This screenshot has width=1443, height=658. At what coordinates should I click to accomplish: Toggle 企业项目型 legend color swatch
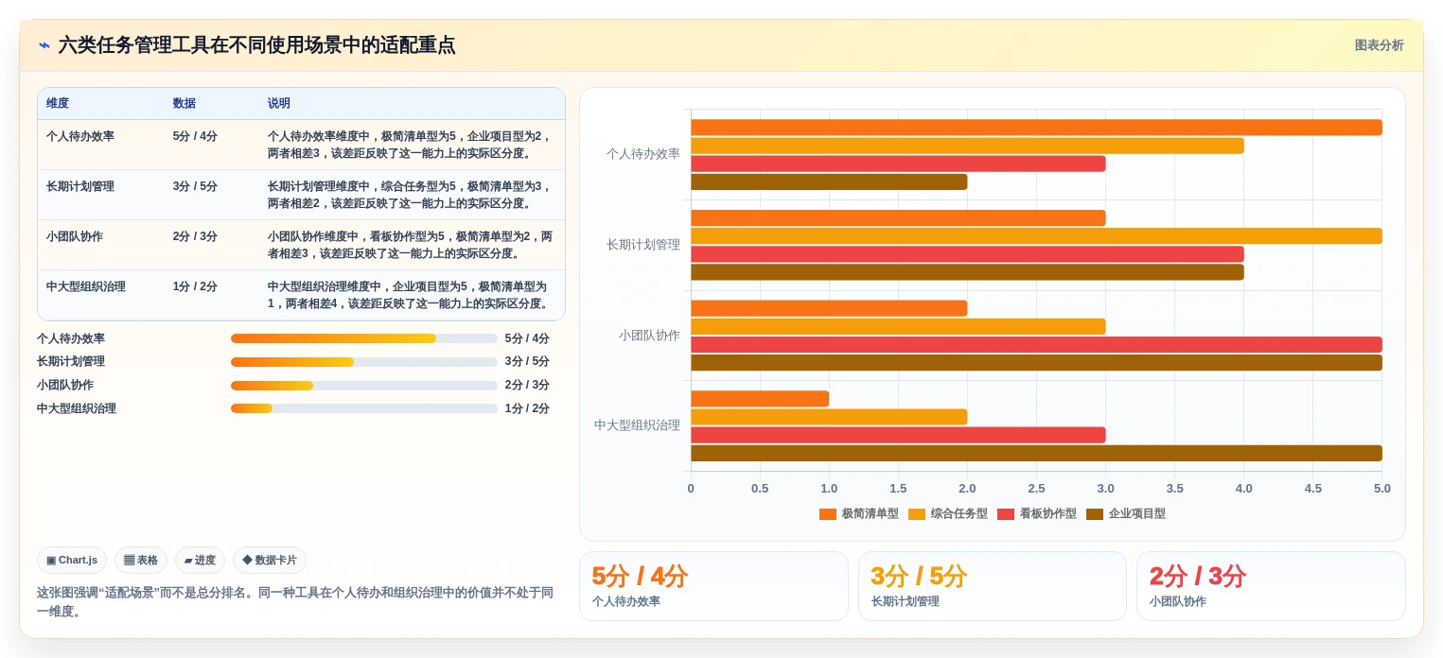click(1095, 514)
